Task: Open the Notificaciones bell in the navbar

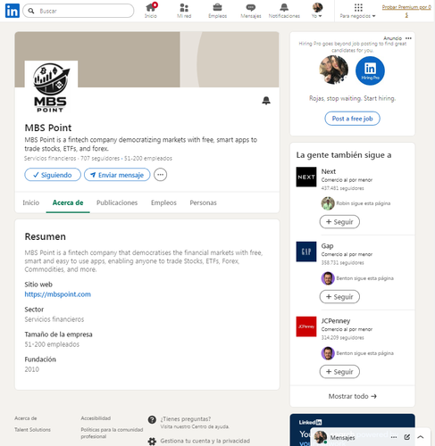Action: [284, 11]
